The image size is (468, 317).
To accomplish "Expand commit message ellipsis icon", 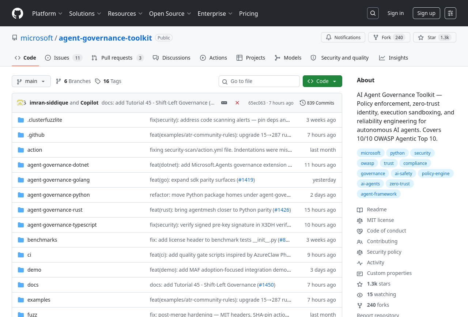I will pos(224,103).
